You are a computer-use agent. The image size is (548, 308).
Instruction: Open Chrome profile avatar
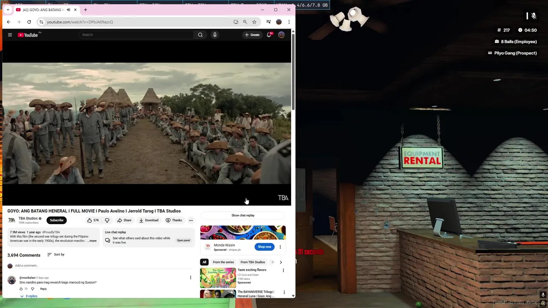(279, 22)
